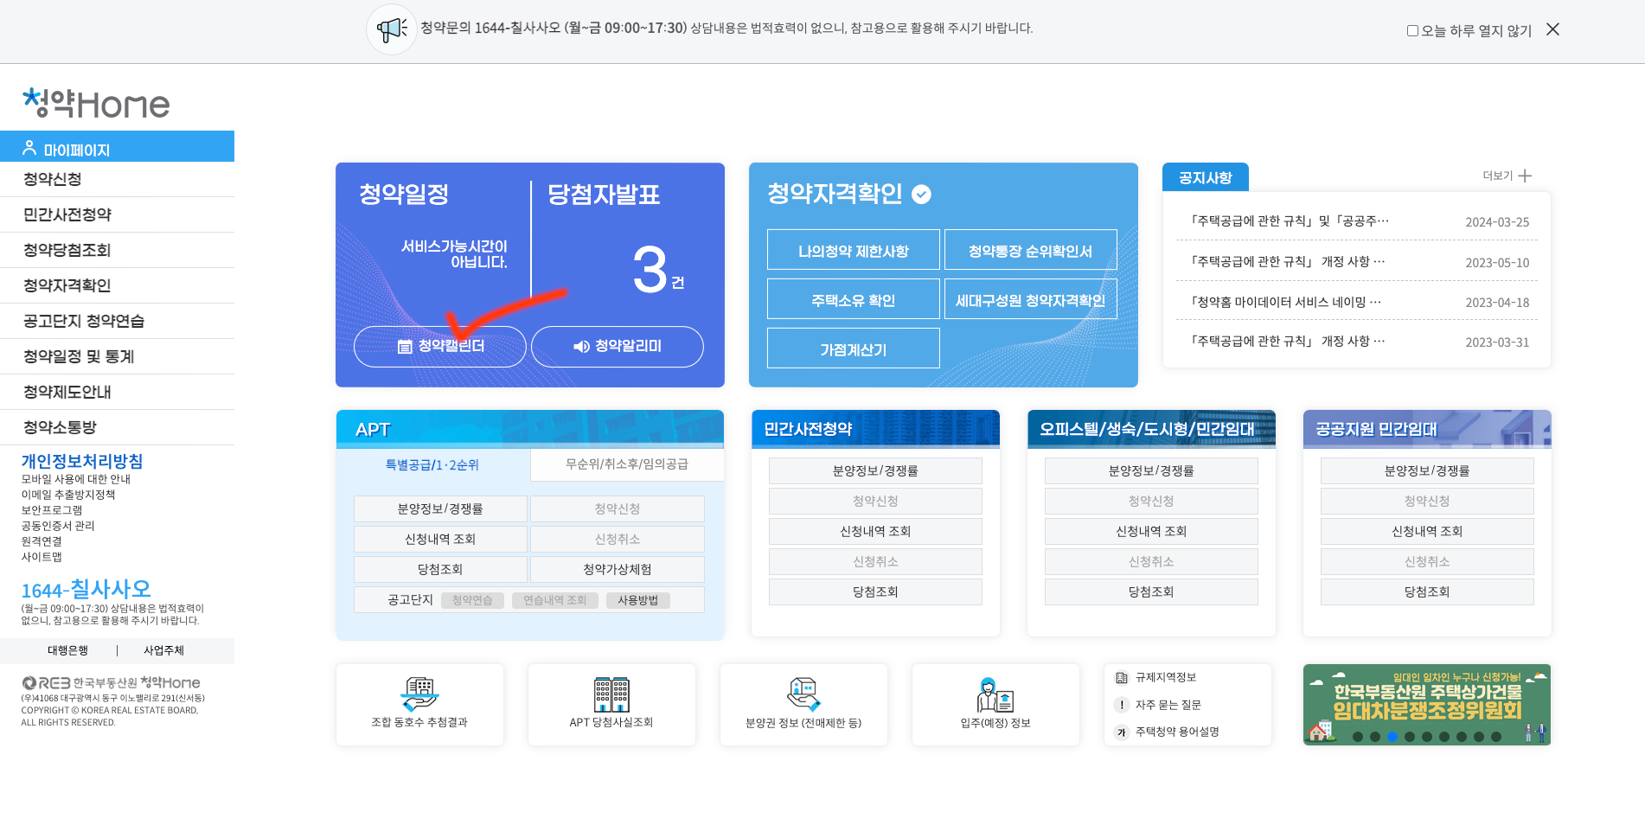Click 대행은행 footer link

click(x=67, y=650)
